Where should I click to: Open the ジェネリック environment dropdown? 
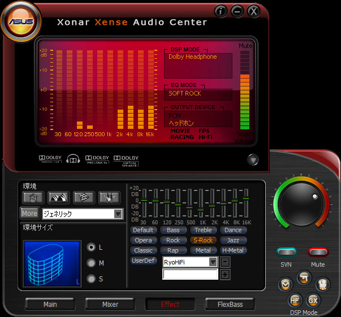[118, 214]
